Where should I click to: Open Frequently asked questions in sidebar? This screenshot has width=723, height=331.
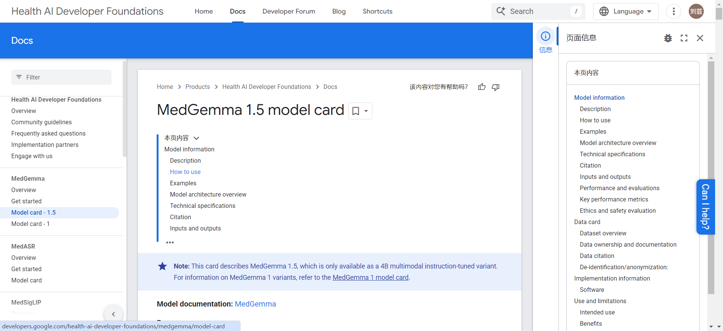(x=48, y=133)
